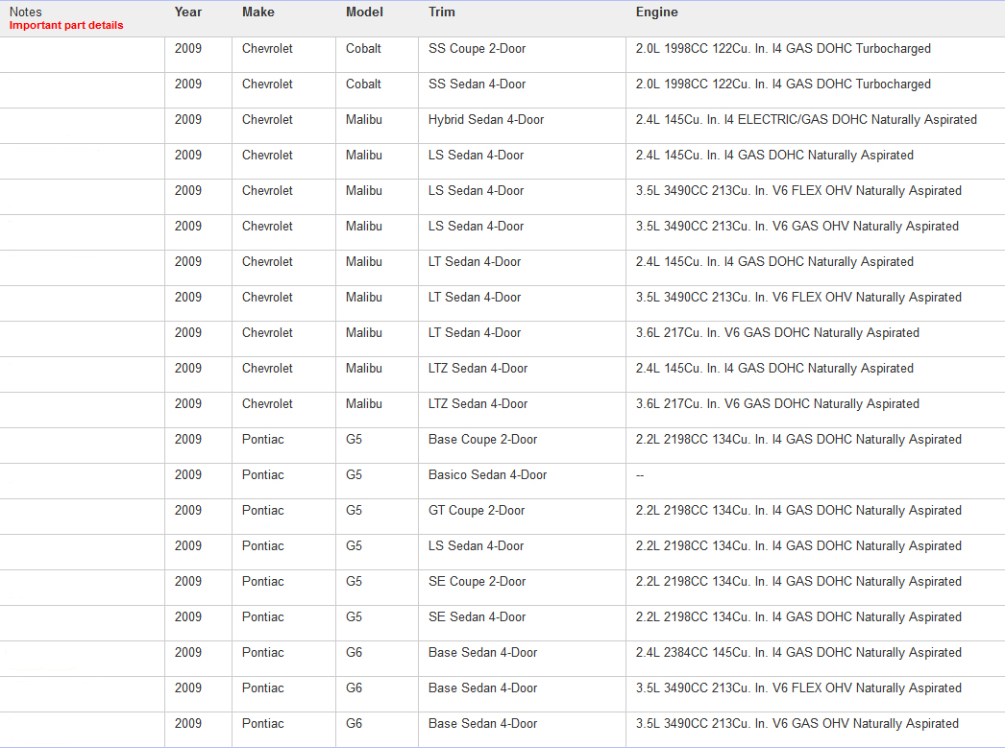
Task: Click '2009' in the SS Sedan row
Action: 187,84
